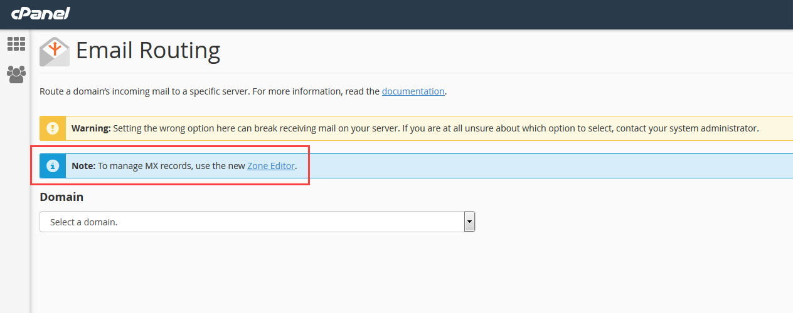
Task: Click the yellow warning exclamation icon
Action: [53, 128]
